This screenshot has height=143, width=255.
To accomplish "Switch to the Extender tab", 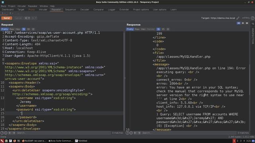I will pyautogui.click(x=124, y=10).
